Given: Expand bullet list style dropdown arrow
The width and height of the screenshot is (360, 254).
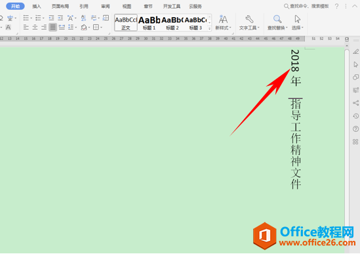Looking at the screenshot, I should (x=31, y=18).
